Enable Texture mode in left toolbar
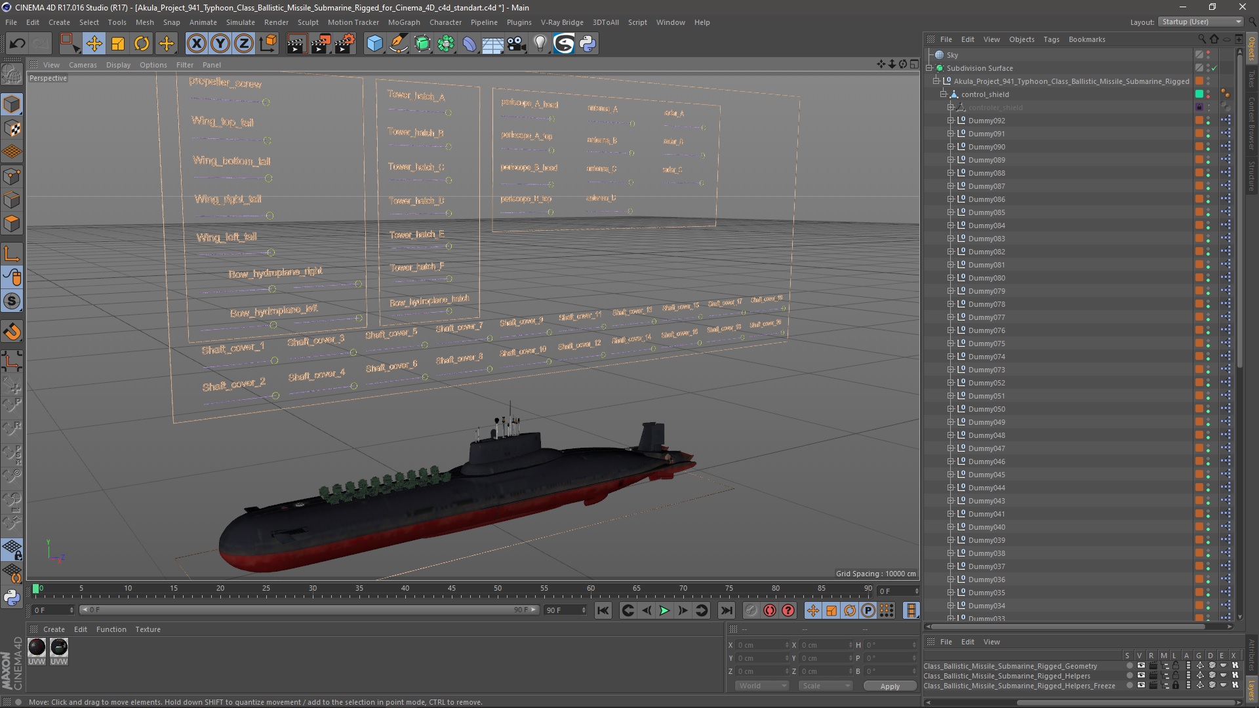This screenshot has width=1259, height=708. [x=12, y=128]
